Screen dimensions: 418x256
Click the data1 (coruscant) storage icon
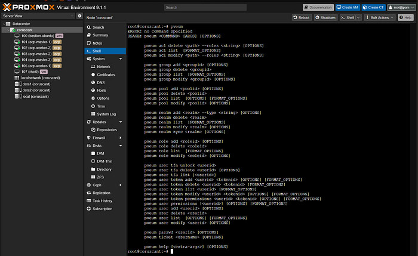click(x=17, y=85)
